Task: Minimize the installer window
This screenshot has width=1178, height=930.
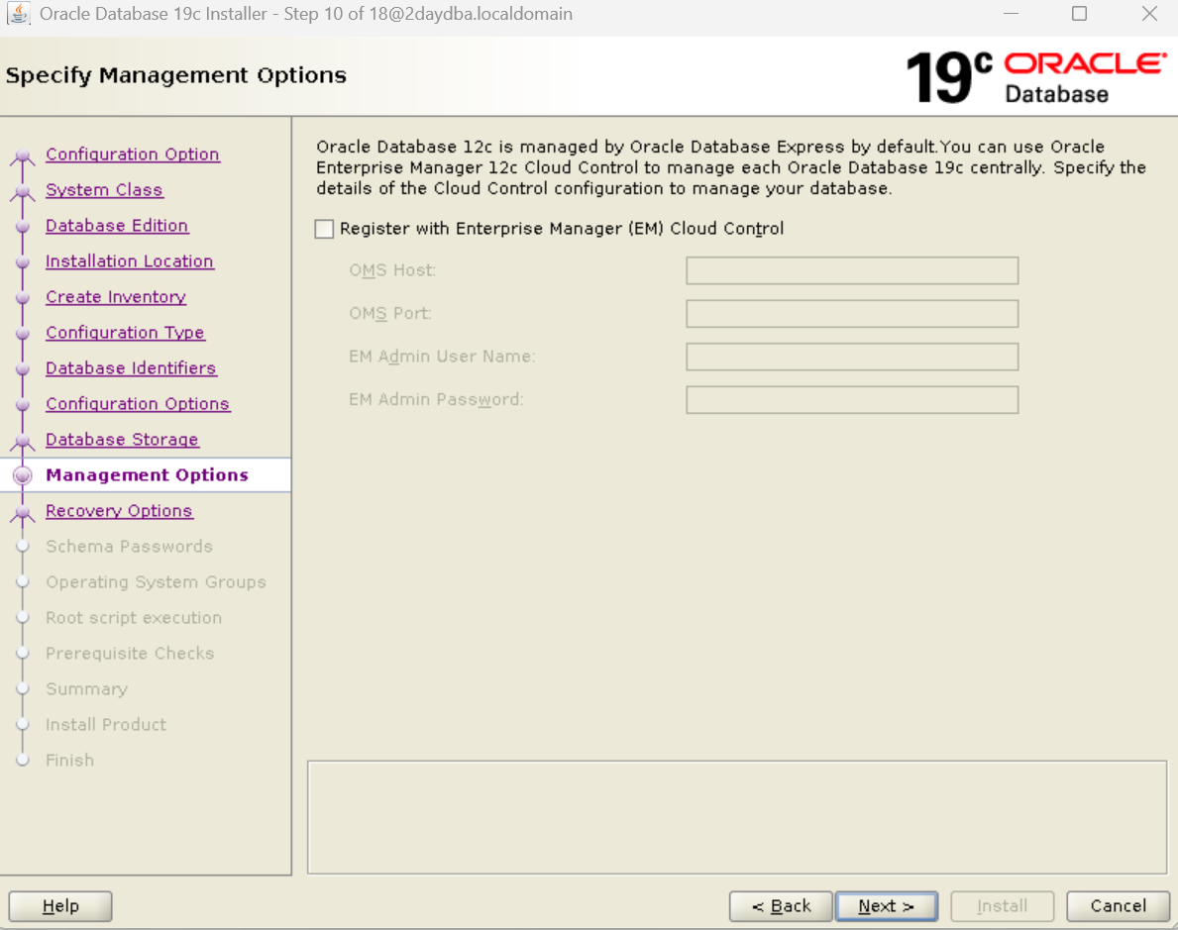Action: tap(1012, 14)
